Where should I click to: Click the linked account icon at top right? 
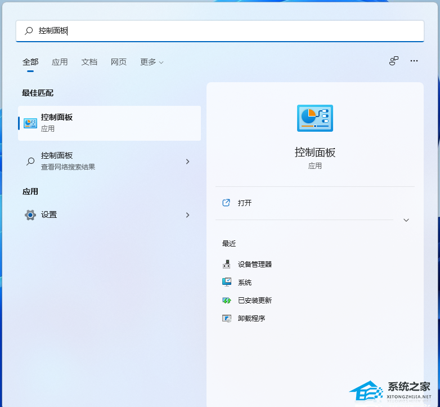(x=394, y=61)
